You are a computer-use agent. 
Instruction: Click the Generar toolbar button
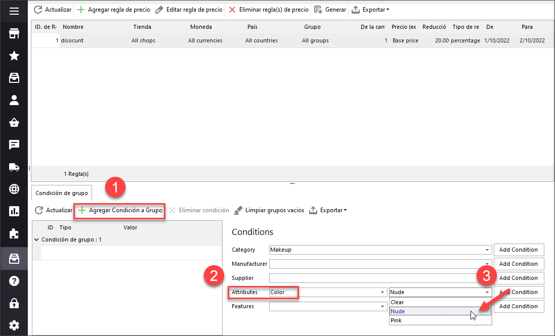[x=330, y=10]
